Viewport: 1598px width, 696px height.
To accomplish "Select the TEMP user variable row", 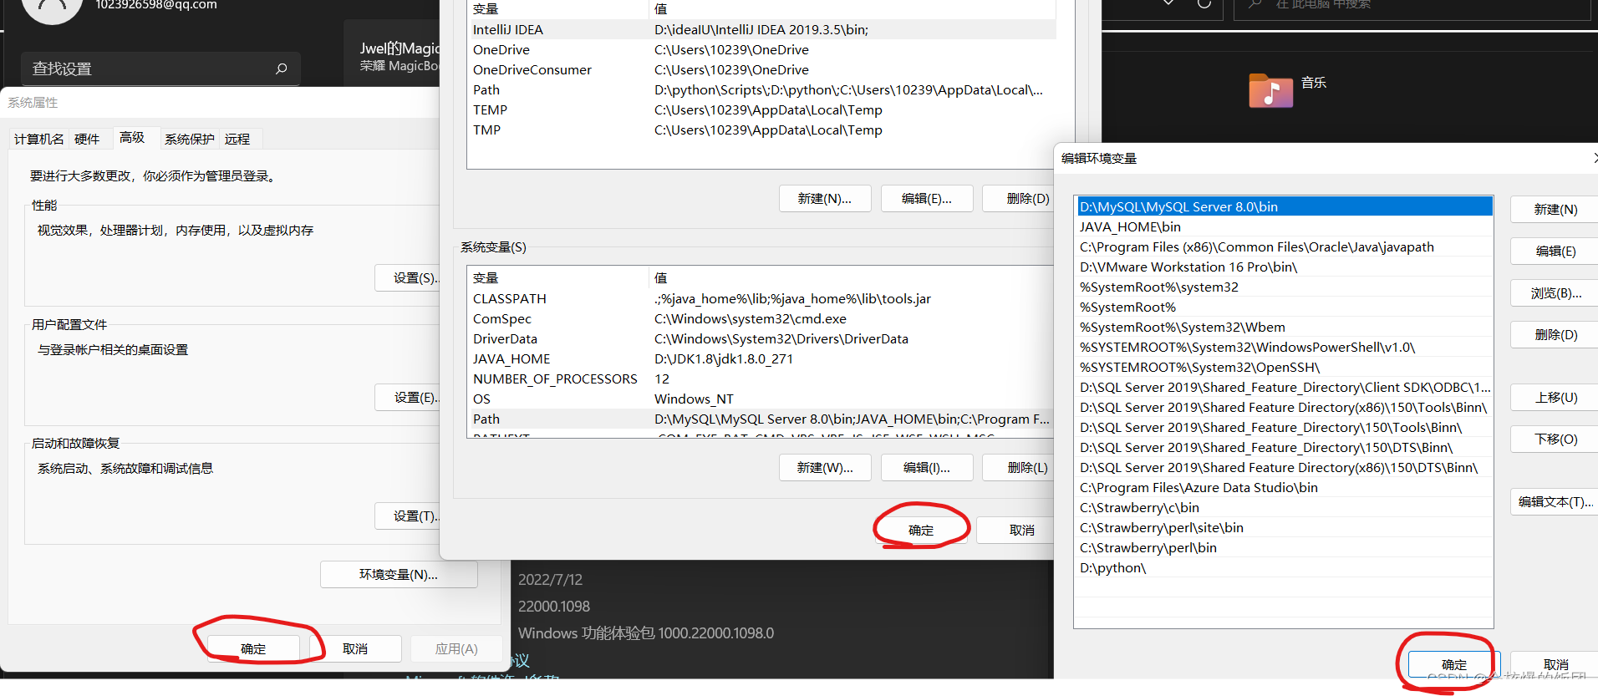I will pos(761,109).
